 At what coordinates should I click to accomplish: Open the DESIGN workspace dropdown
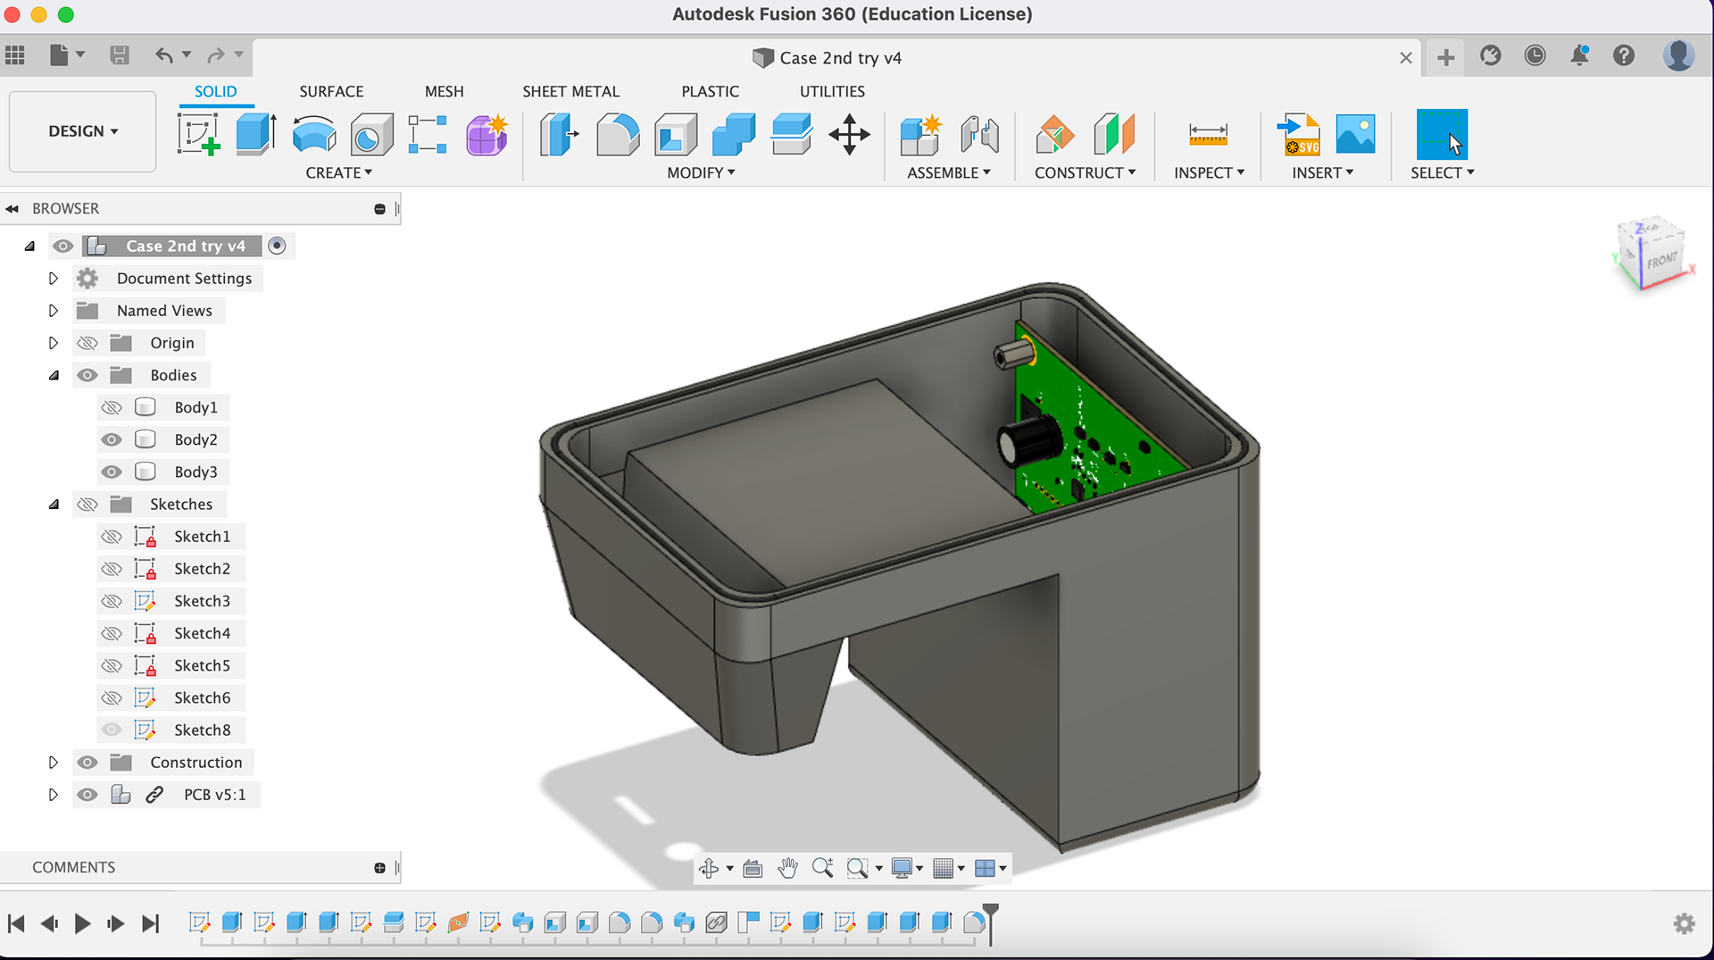83,131
